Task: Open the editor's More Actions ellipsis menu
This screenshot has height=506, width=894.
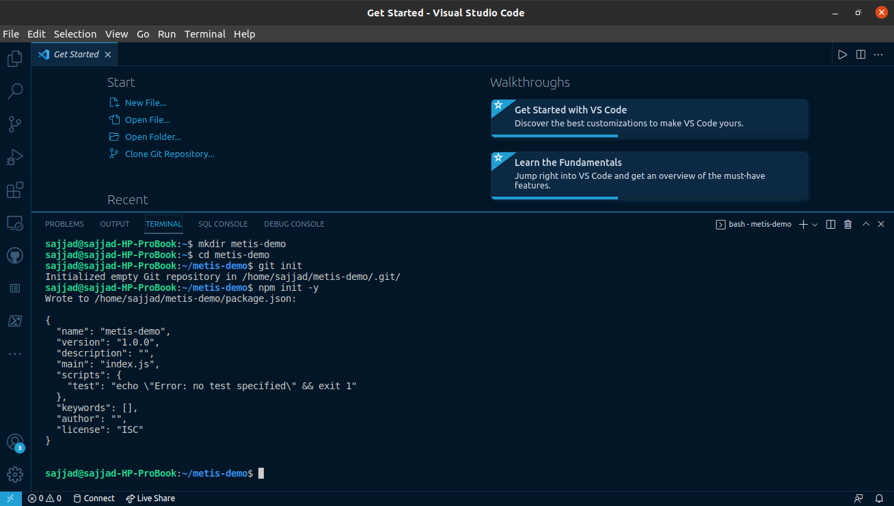Action: (878, 55)
